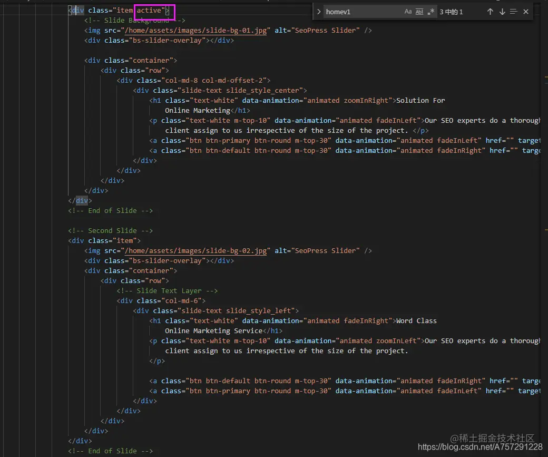Click 'slide-text slide_style_left' class value
548x457 pixels.
236,311
